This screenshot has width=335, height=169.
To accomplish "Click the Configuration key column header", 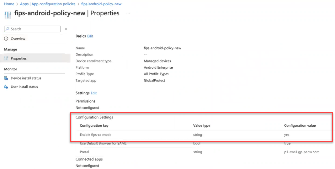I will [x=94, y=125].
